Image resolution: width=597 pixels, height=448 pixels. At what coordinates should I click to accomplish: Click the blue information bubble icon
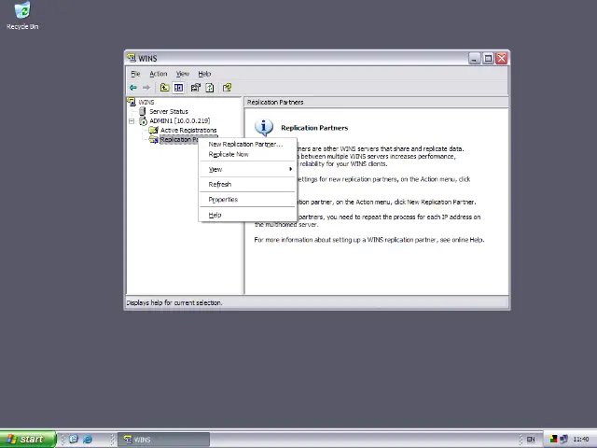pos(264,128)
